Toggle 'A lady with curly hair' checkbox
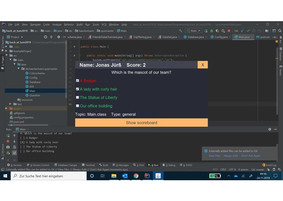Viewport: 283px width, 201px height. coord(77,89)
